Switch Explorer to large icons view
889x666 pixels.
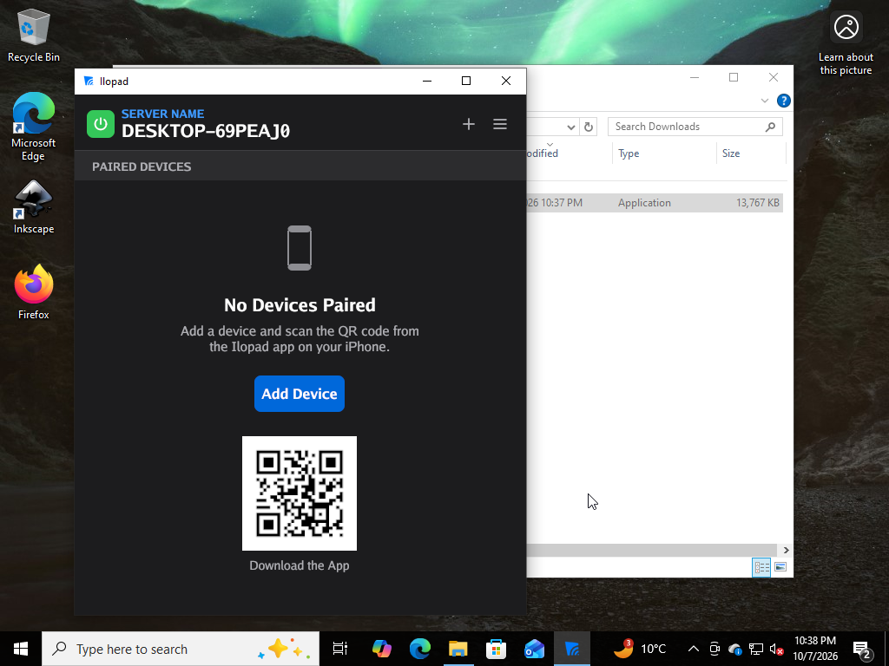[780, 567]
